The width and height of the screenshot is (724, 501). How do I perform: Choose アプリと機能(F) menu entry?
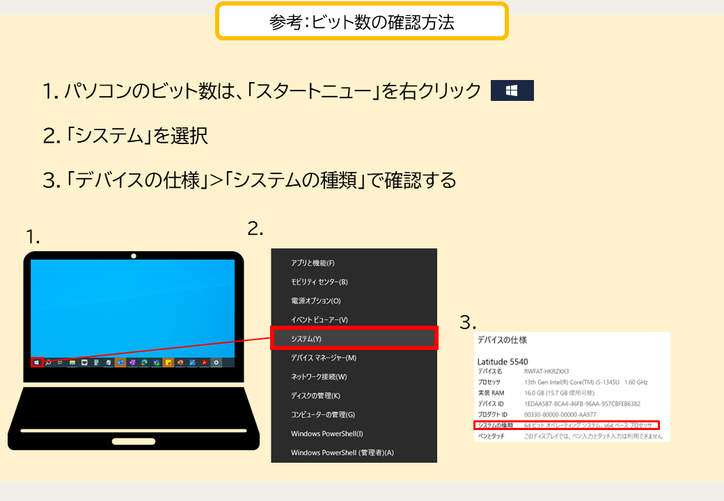pos(354,263)
